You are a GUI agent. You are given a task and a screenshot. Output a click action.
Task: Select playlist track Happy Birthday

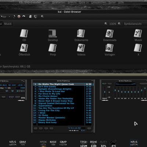click(x=62, y=120)
